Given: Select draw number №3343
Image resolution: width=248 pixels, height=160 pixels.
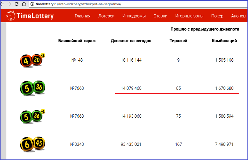Looking at the screenshot, I should (77, 144).
